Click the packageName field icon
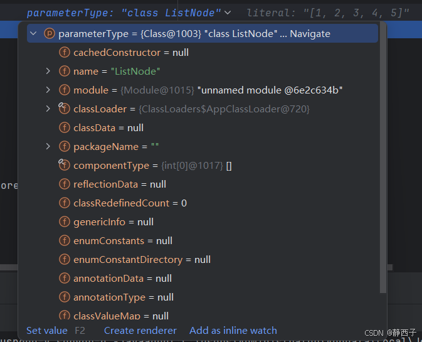422x342 pixels. pos(65,146)
